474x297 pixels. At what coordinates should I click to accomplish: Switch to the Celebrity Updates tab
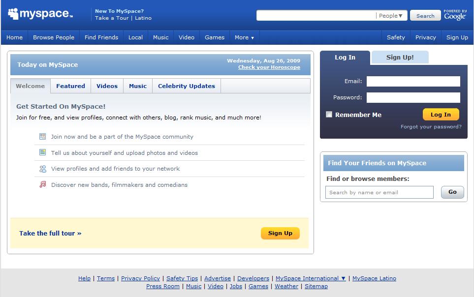pos(187,86)
